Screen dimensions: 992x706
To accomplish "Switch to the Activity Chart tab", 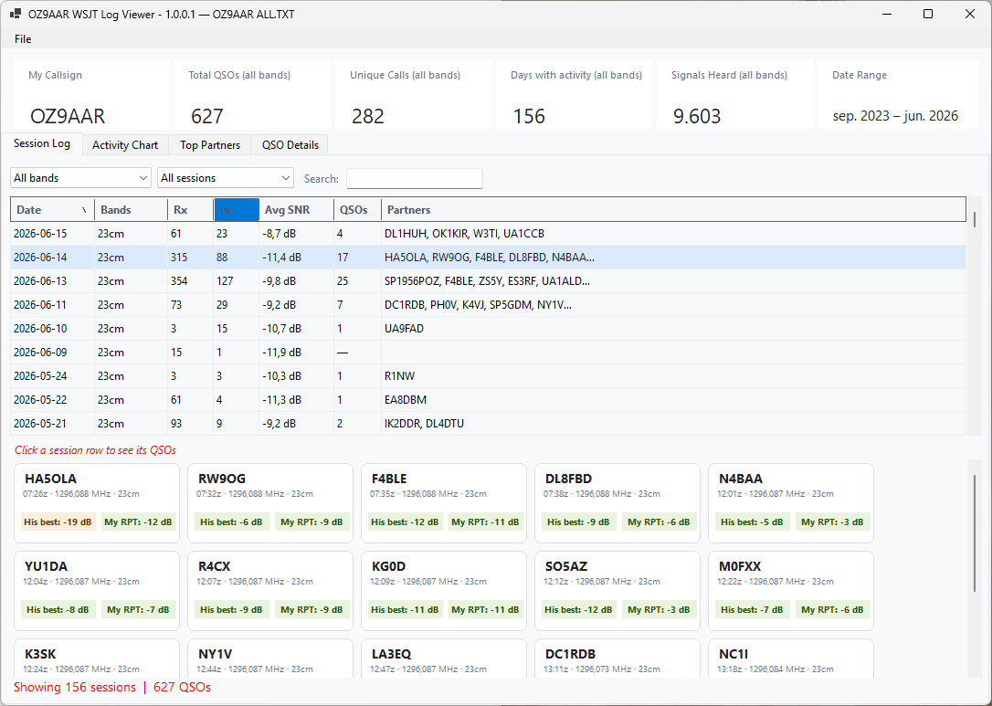I will 125,145.
